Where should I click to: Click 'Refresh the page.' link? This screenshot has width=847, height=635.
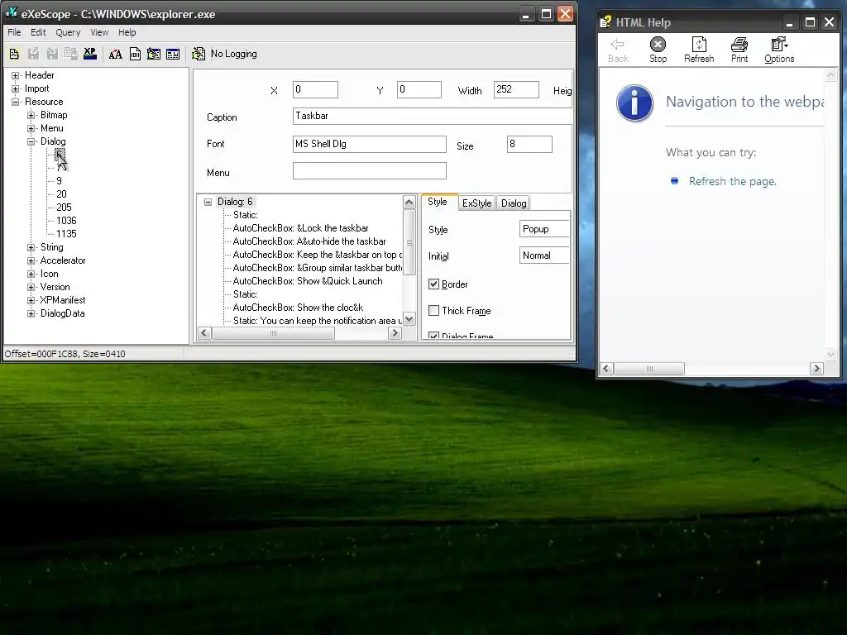733,181
